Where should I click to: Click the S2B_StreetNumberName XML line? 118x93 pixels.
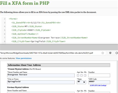click(50, 38)
